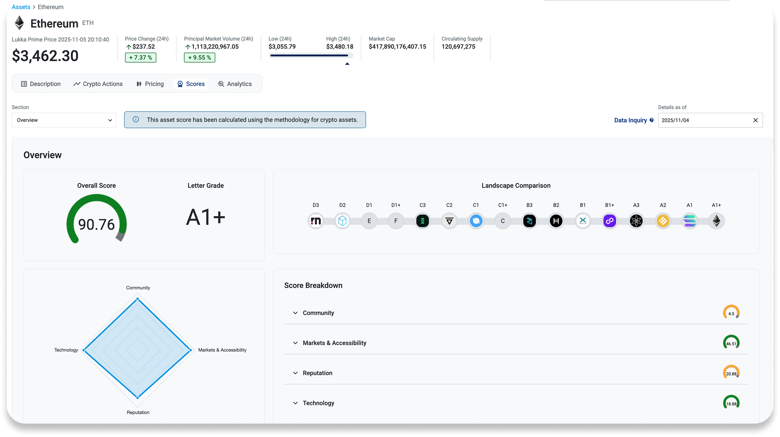Click the Low (24h) value $3,055.79

(282, 47)
